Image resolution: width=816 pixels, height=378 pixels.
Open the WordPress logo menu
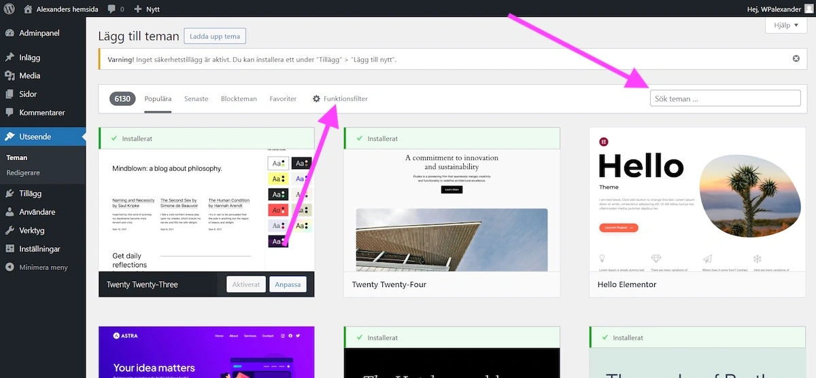[x=10, y=9]
